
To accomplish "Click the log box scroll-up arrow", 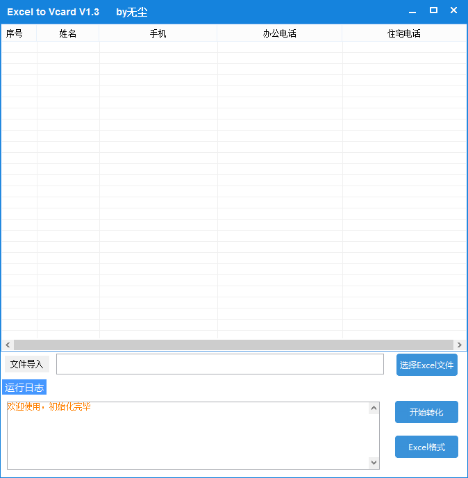I will (374, 408).
